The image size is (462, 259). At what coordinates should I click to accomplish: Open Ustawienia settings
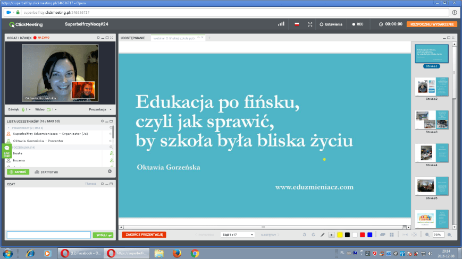[x=330, y=24]
